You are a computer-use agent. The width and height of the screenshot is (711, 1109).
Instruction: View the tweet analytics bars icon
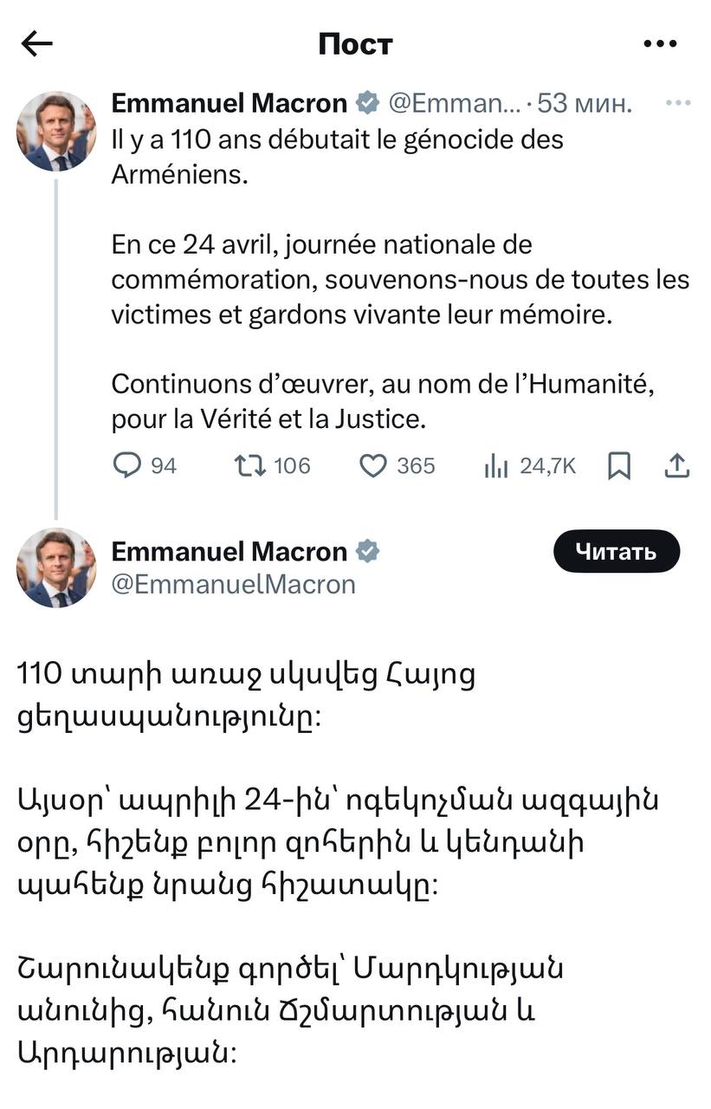[495, 466]
